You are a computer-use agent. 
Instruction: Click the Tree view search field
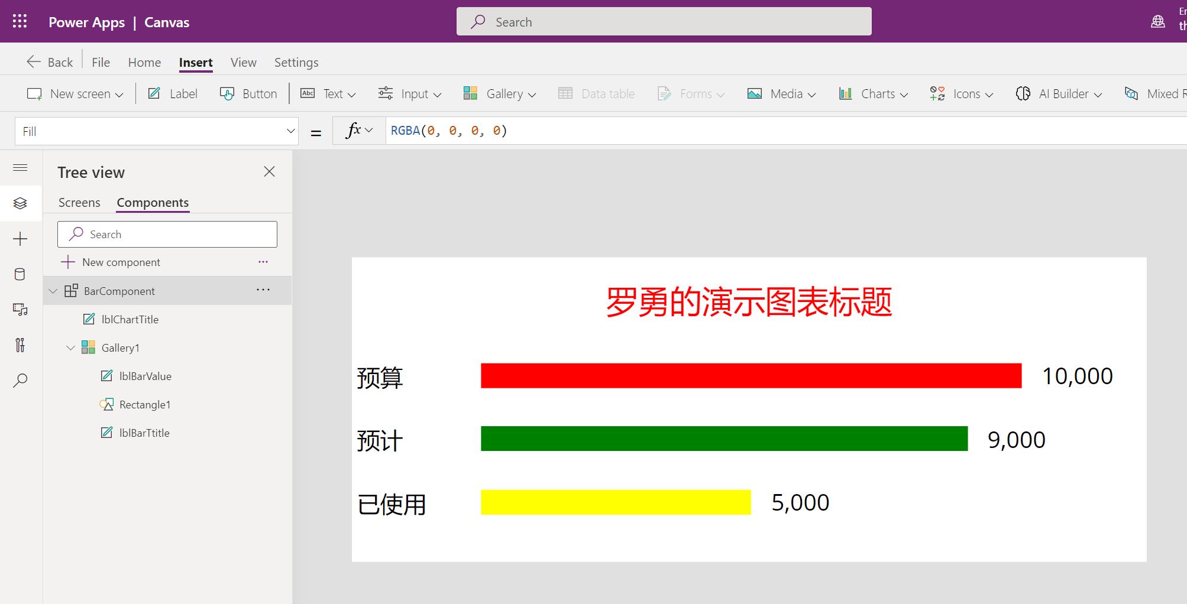[x=167, y=234]
